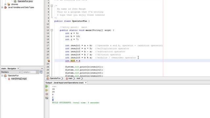Click the 'int result3 = b - a;' statement
This screenshot has height=118, width=210.
(x=79, y=52)
